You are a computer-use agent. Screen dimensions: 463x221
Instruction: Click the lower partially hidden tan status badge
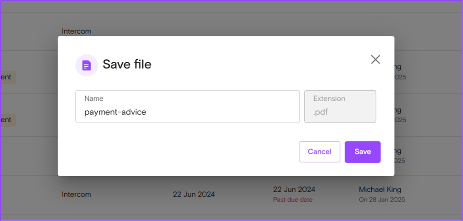pyautogui.click(x=8, y=120)
